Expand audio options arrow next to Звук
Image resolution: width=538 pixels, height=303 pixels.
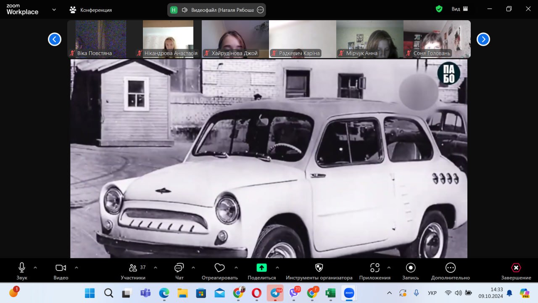point(35,267)
